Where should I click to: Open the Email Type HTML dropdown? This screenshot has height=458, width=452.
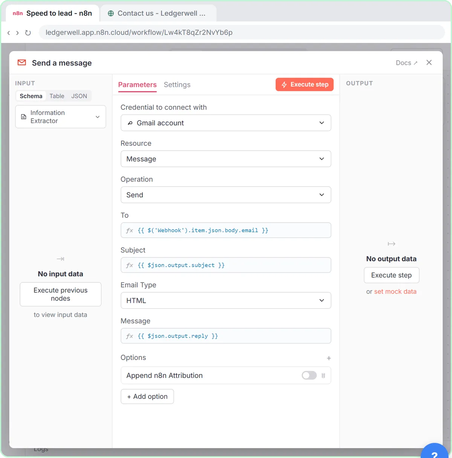tap(226, 301)
